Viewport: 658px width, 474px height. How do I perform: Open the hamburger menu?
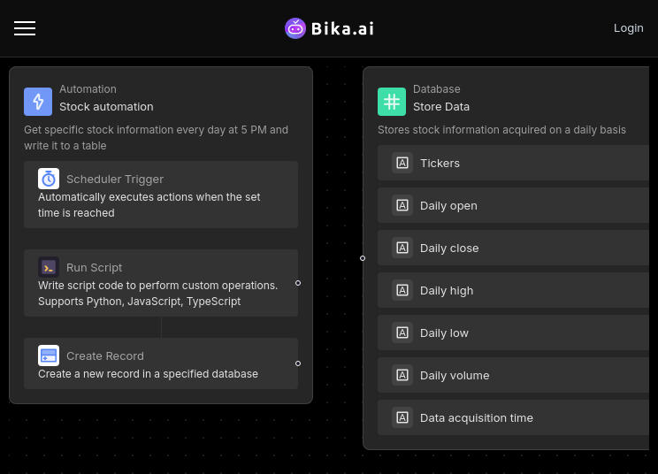coord(25,28)
